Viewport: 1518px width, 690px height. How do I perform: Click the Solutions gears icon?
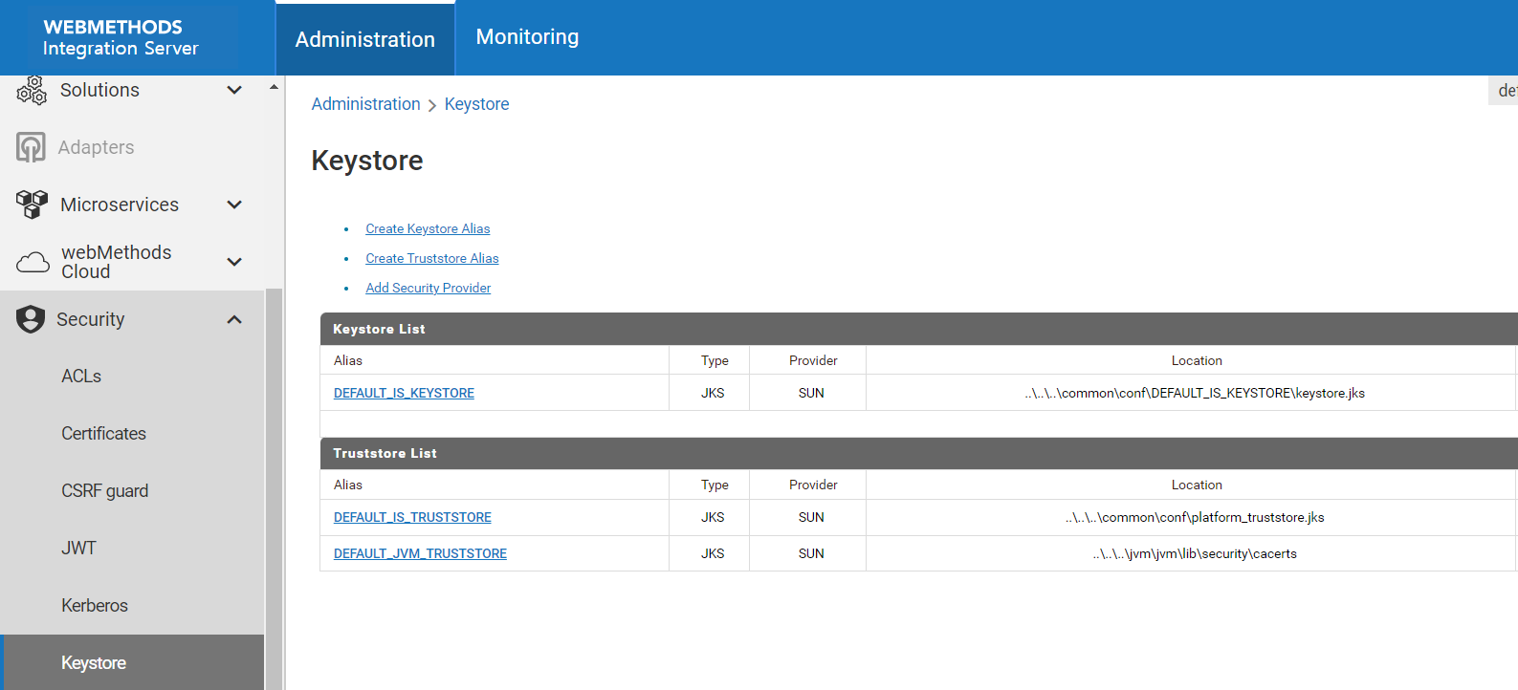click(x=32, y=91)
